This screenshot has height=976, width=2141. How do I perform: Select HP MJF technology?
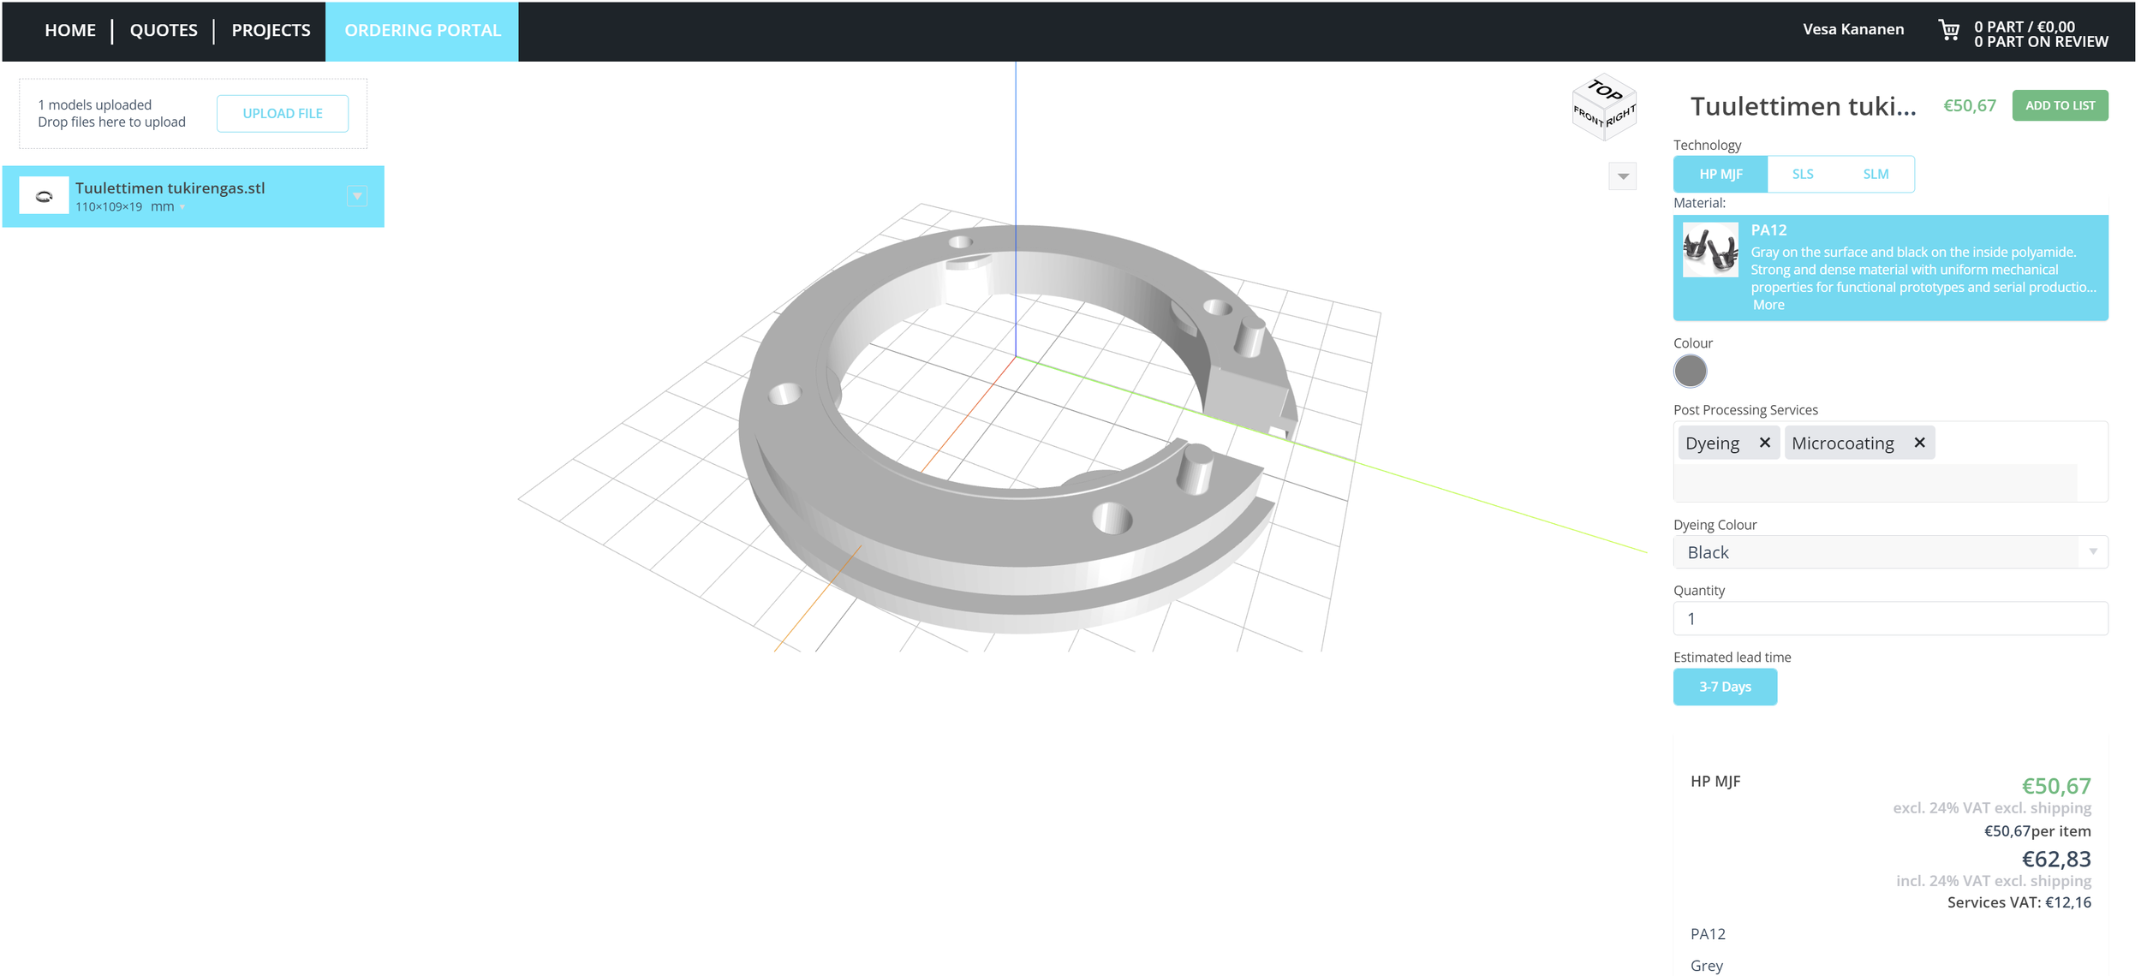click(x=1721, y=174)
